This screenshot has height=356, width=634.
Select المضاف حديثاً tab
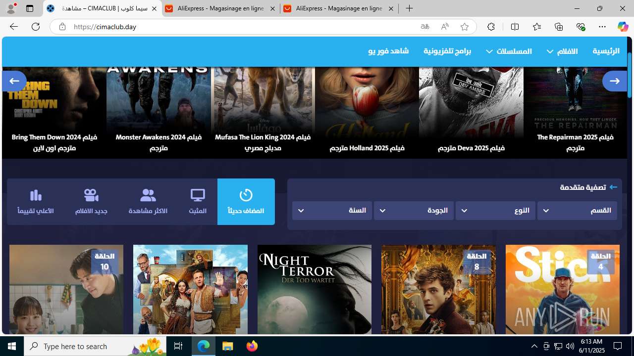coord(246,202)
